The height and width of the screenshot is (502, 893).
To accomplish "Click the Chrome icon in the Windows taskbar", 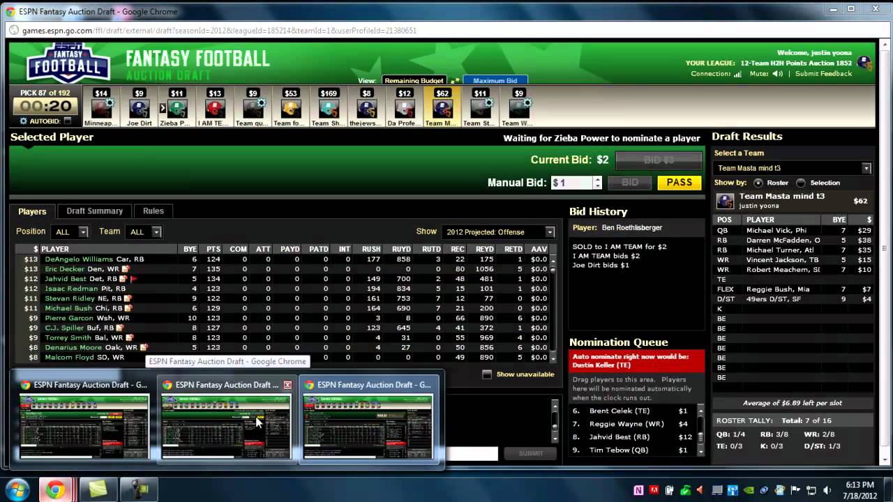I will (x=55, y=490).
